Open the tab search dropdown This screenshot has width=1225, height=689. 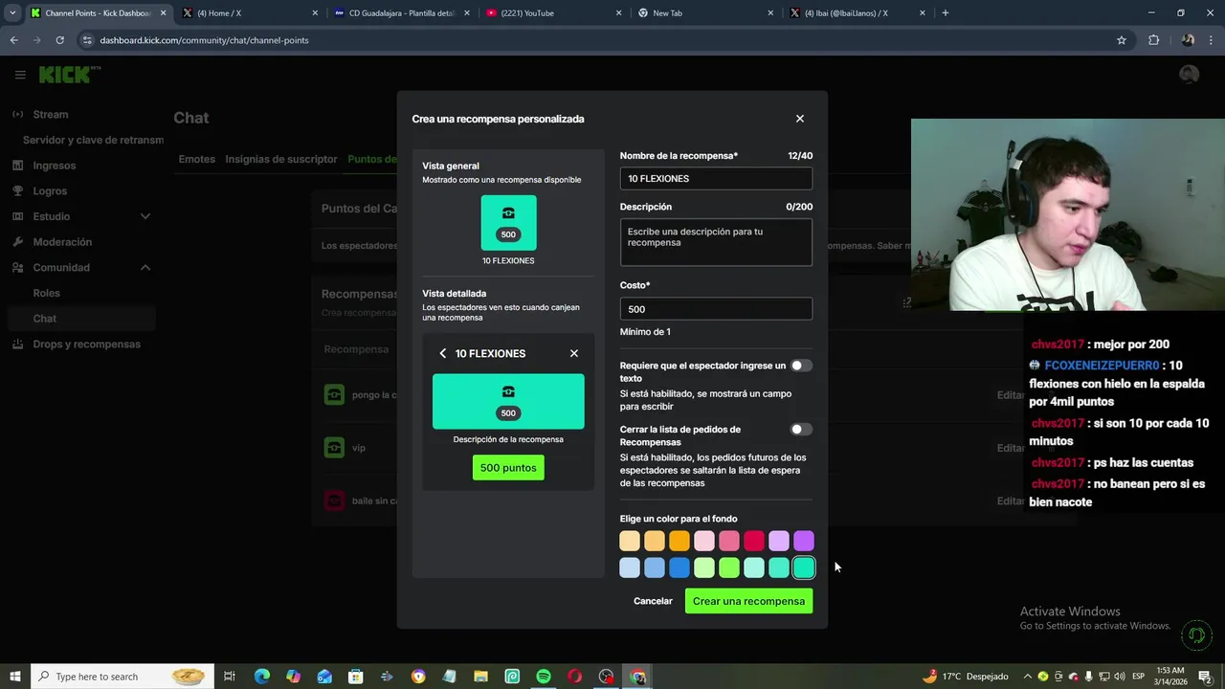coord(12,13)
